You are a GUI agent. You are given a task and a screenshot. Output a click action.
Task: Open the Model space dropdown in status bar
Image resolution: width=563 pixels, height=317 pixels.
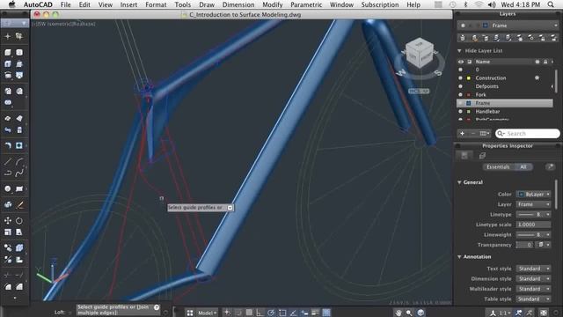click(x=208, y=313)
